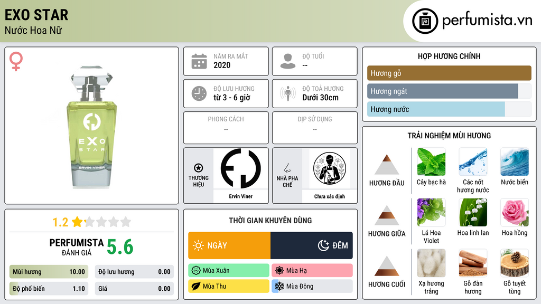
Task: Click the Độ lưu hương 0.00 score bar
Action: (x=134, y=272)
